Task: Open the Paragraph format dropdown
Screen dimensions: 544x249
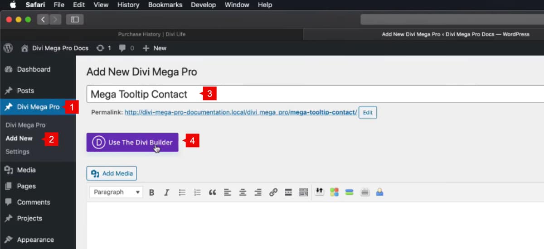Action: click(116, 192)
